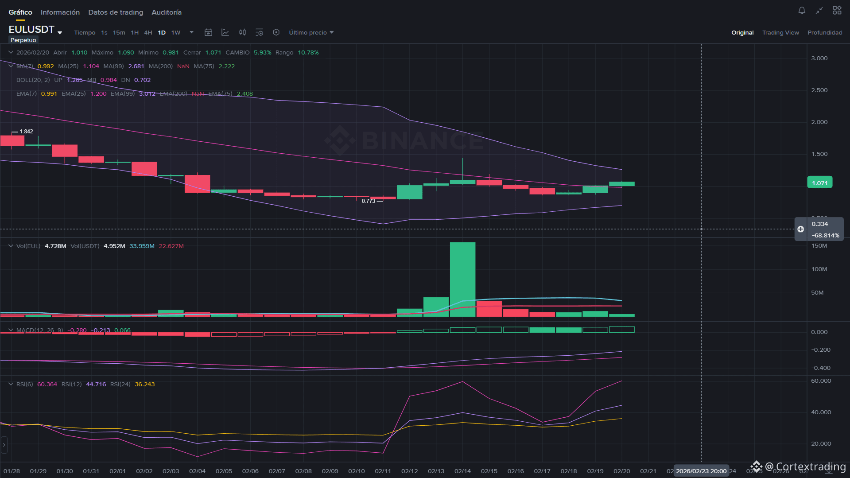Image resolution: width=850 pixels, height=478 pixels.
Task: Click the EMA(7) indicator label
Action: 27,93
